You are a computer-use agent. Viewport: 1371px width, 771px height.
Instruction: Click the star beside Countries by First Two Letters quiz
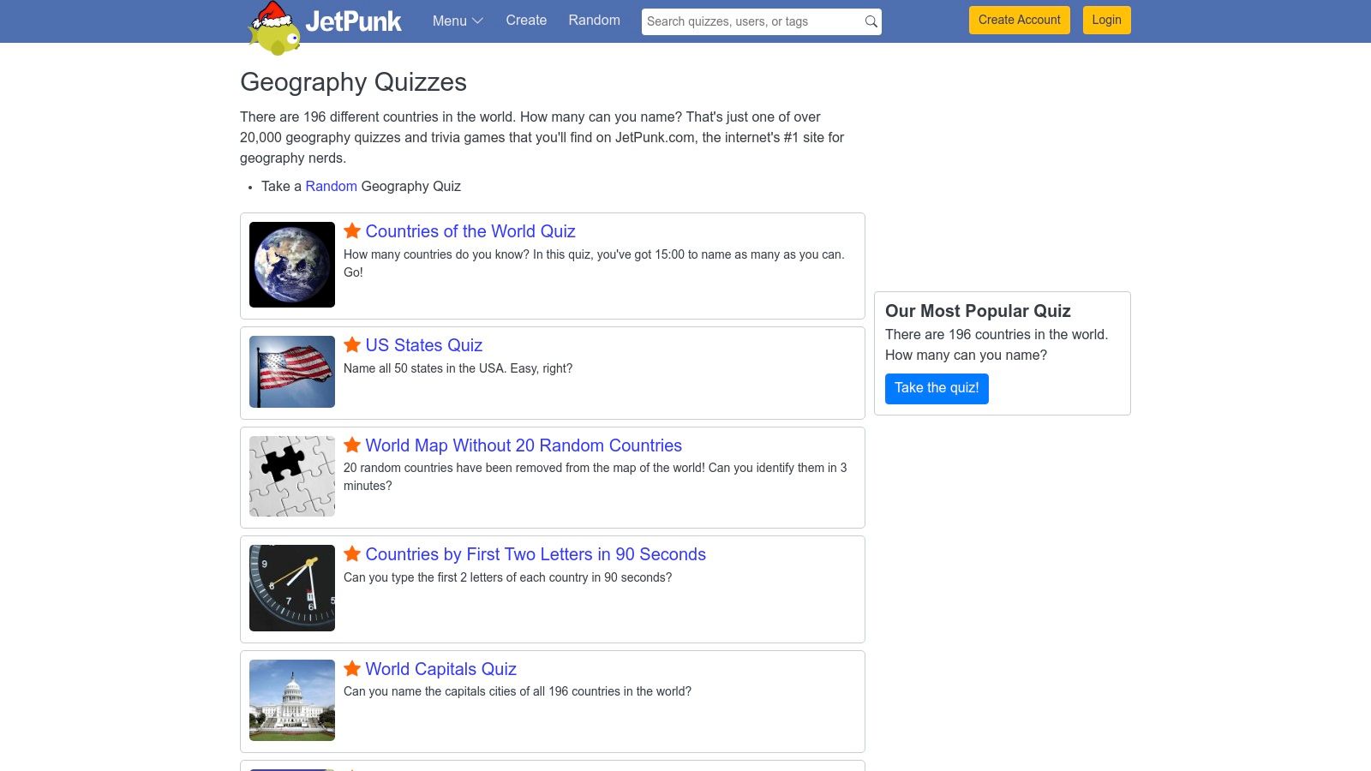351,553
